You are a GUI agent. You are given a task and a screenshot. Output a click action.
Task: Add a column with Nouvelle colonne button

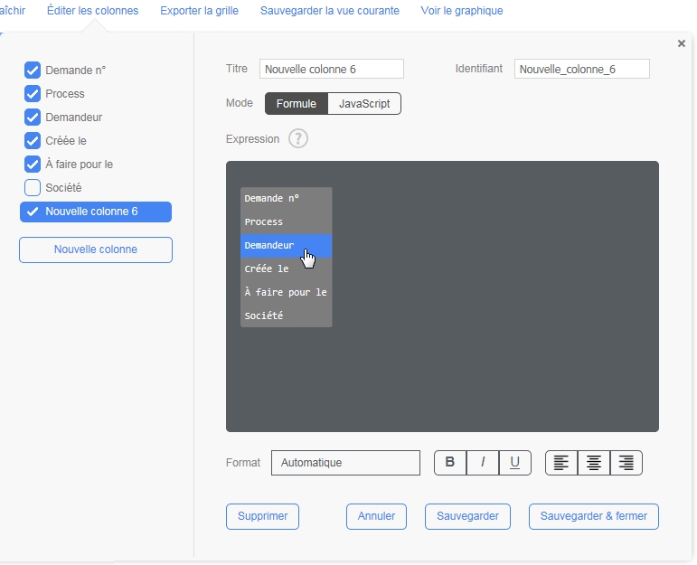[96, 250]
